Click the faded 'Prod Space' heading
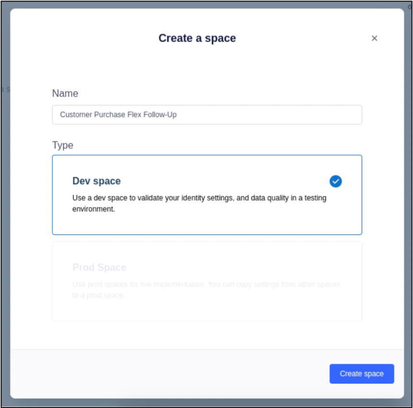 pyautogui.click(x=99, y=267)
